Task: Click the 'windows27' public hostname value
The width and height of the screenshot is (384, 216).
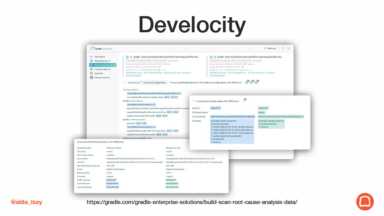Action: (x=111, y=180)
